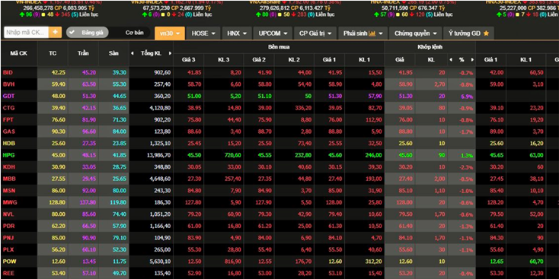Click the Sàn column header
The height and width of the screenshot is (279, 559).
tap(113, 53)
